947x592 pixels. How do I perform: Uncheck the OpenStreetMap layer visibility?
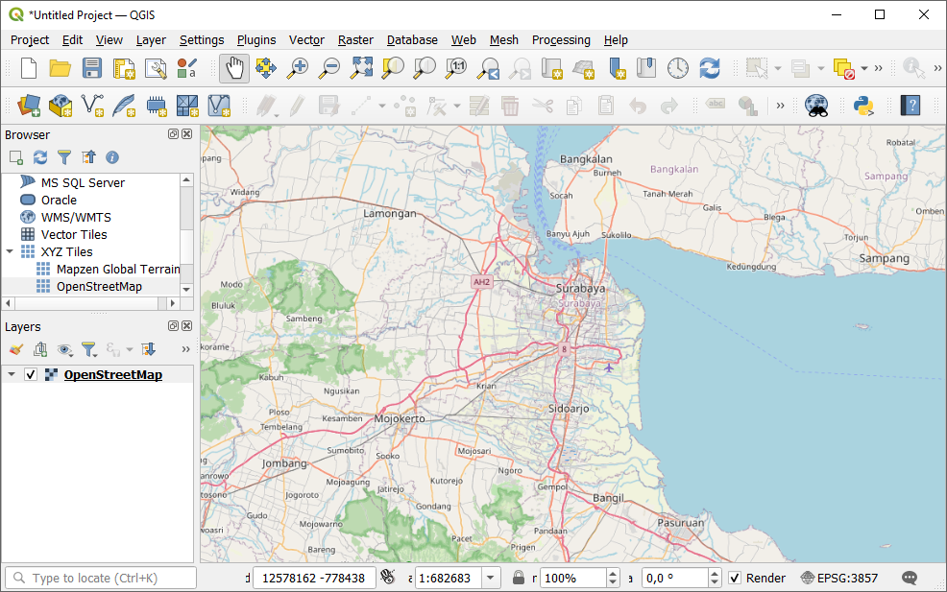pyautogui.click(x=31, y=373)
